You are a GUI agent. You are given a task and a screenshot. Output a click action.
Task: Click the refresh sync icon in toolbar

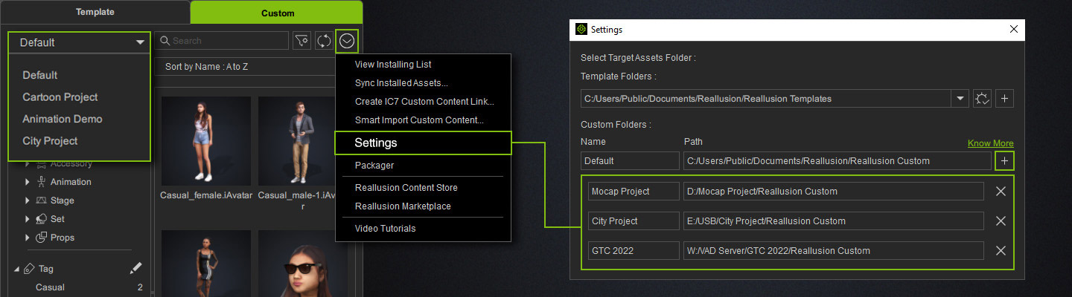tap(324, 41)
